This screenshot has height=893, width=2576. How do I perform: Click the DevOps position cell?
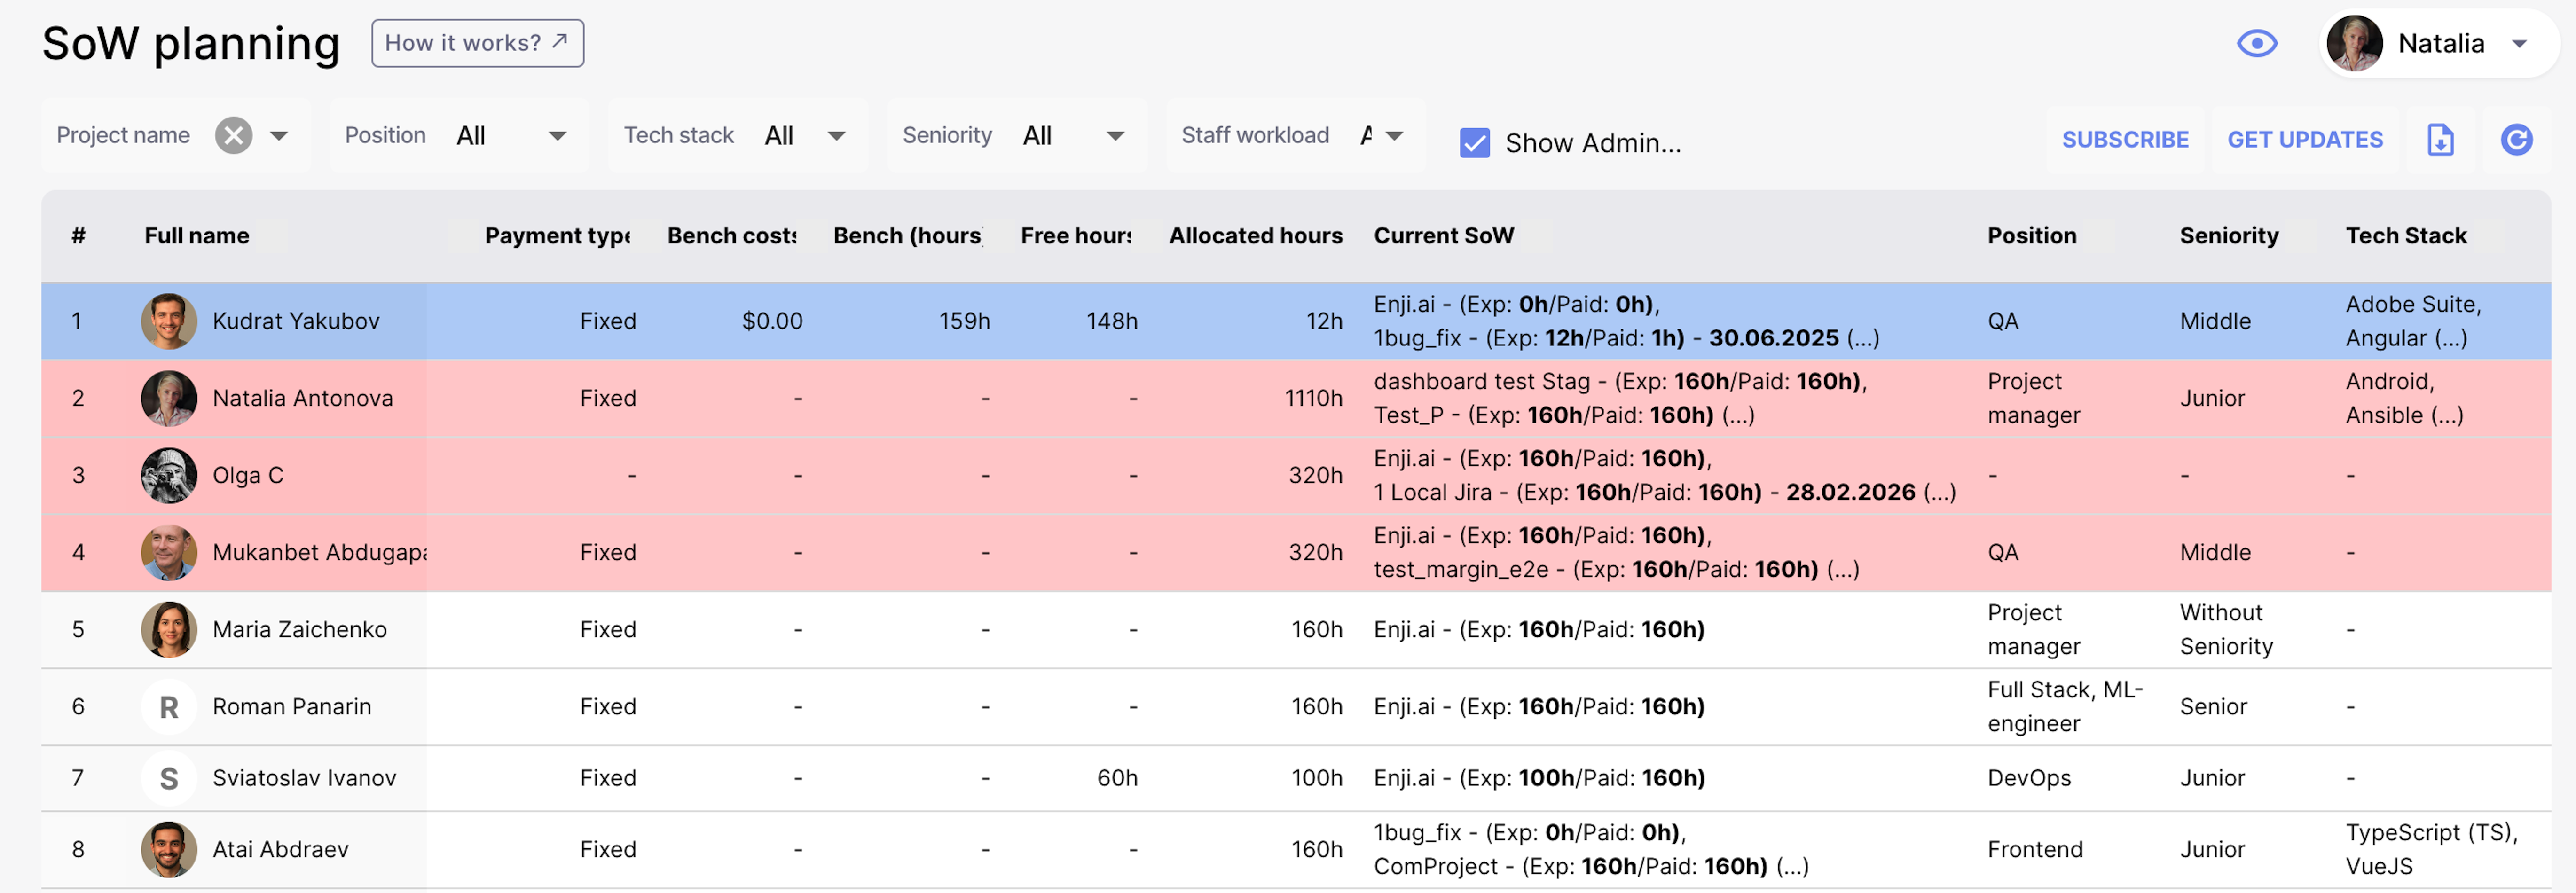[x=2029, y=778]
